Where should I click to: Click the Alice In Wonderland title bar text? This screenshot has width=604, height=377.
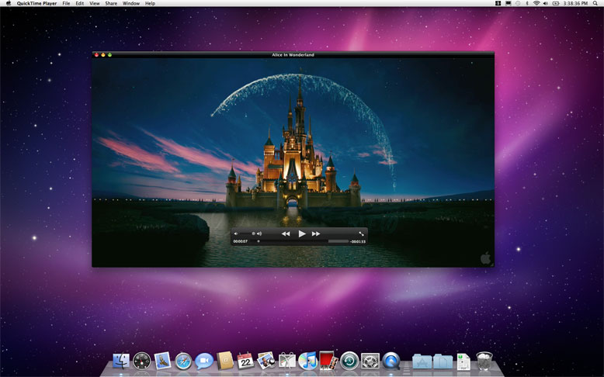point(293,55)
